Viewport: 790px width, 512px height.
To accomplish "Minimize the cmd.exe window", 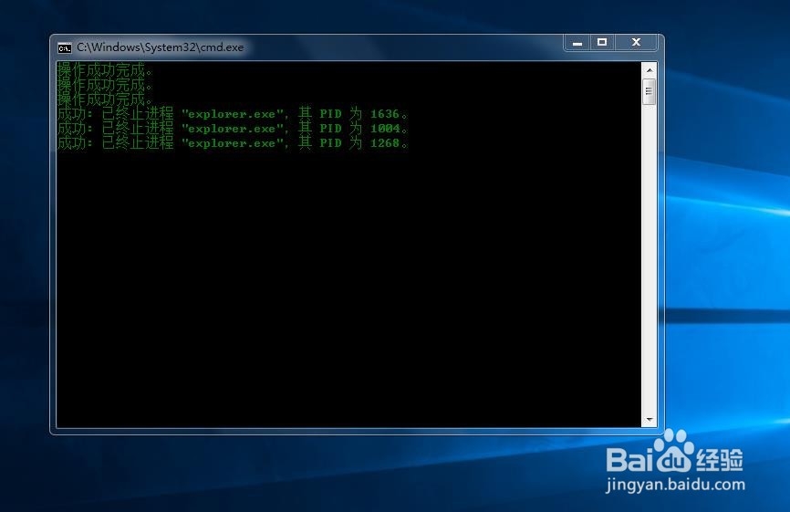I will (x=577, y=43).
